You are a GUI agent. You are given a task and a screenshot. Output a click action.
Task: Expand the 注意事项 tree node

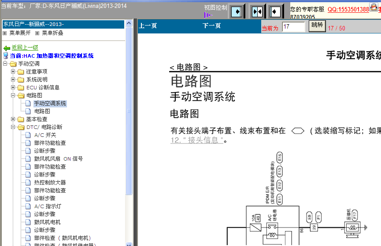coord(13,72)
